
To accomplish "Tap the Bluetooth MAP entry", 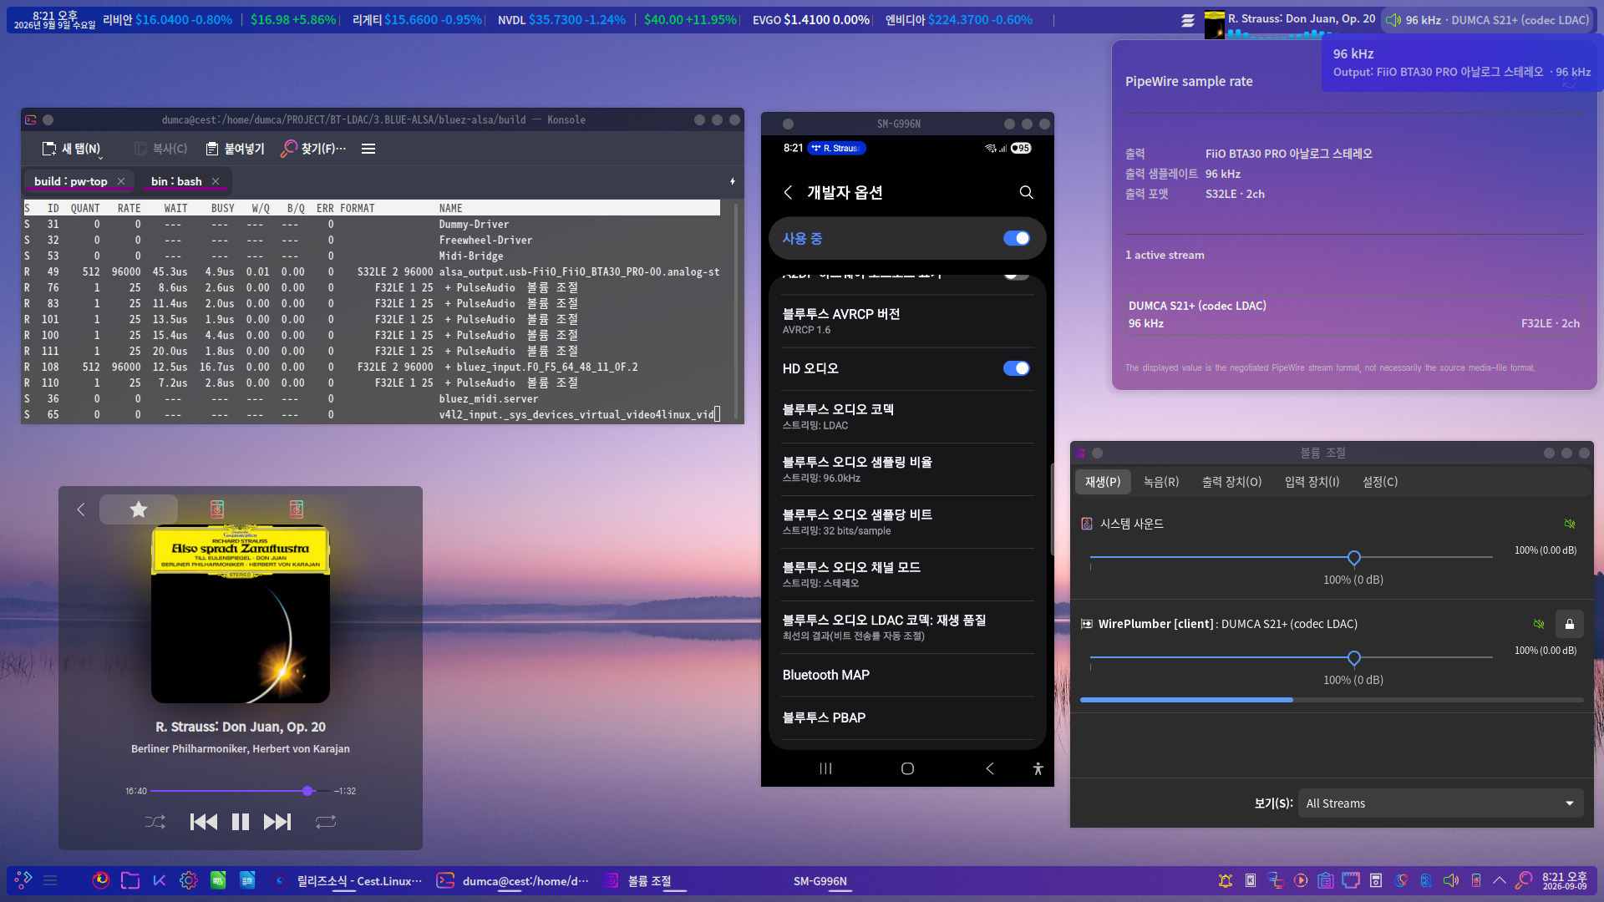I will pos(907,675).
